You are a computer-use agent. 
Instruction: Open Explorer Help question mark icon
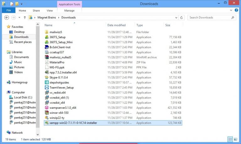tap(236, 10)
